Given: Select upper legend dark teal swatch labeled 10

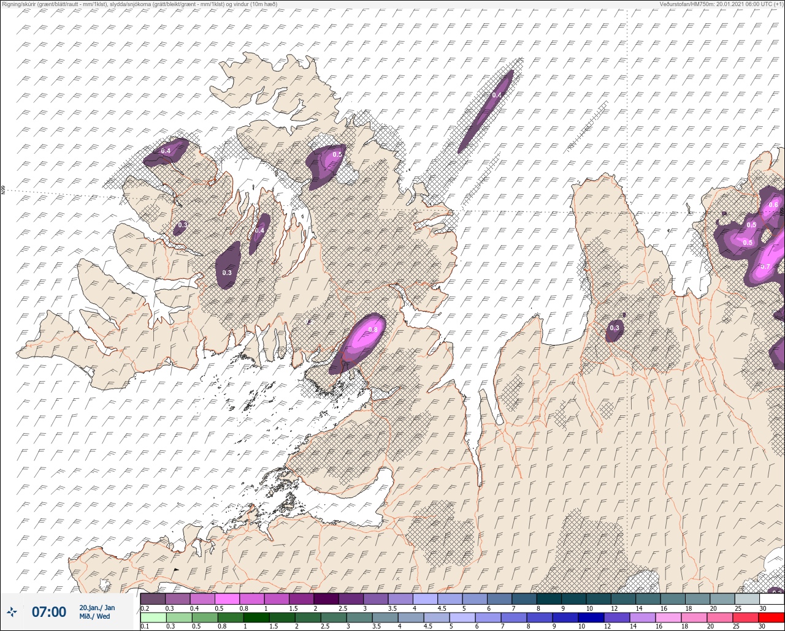Looking at the screenshot, I should point(599,599).
